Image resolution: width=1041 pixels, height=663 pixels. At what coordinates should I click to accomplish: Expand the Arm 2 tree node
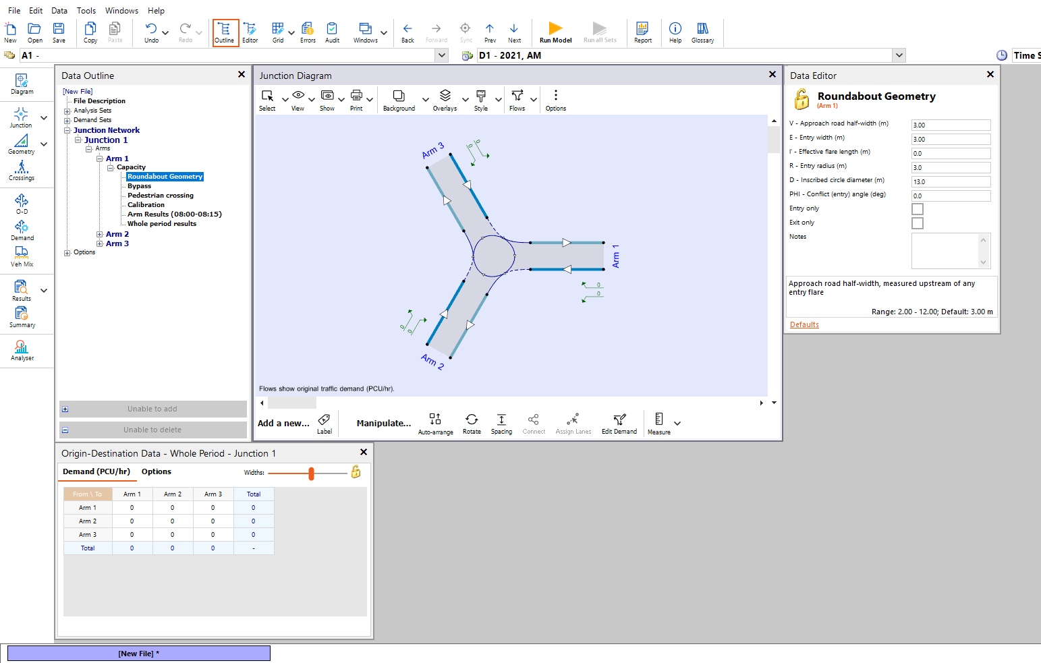coord(100,235)
